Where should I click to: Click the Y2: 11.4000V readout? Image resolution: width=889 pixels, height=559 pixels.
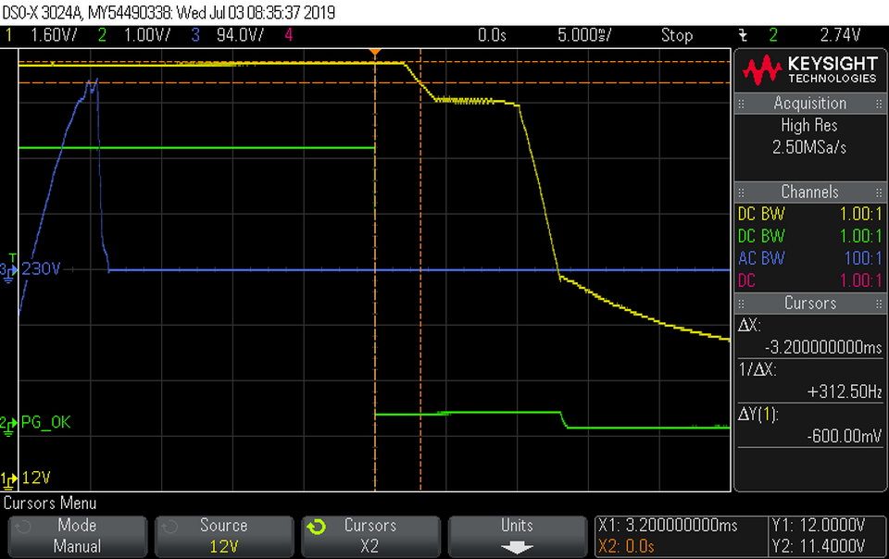click(x=819, y=547)
